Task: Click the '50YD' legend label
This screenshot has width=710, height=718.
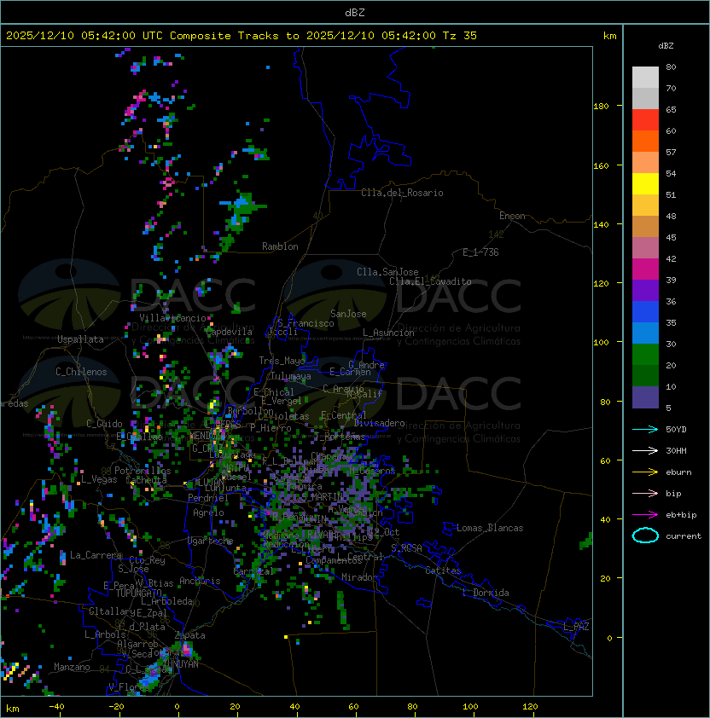Action: tap(676, 429)
